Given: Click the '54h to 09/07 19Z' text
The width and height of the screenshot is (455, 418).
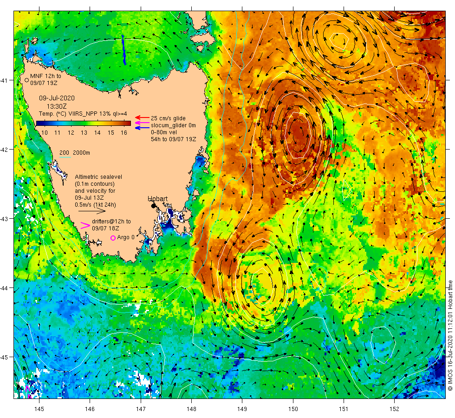Looking at the screenshot, I should pos(174,139).
